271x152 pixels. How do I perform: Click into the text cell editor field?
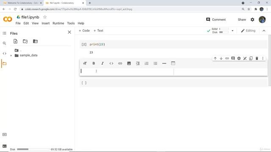point(127,71)
